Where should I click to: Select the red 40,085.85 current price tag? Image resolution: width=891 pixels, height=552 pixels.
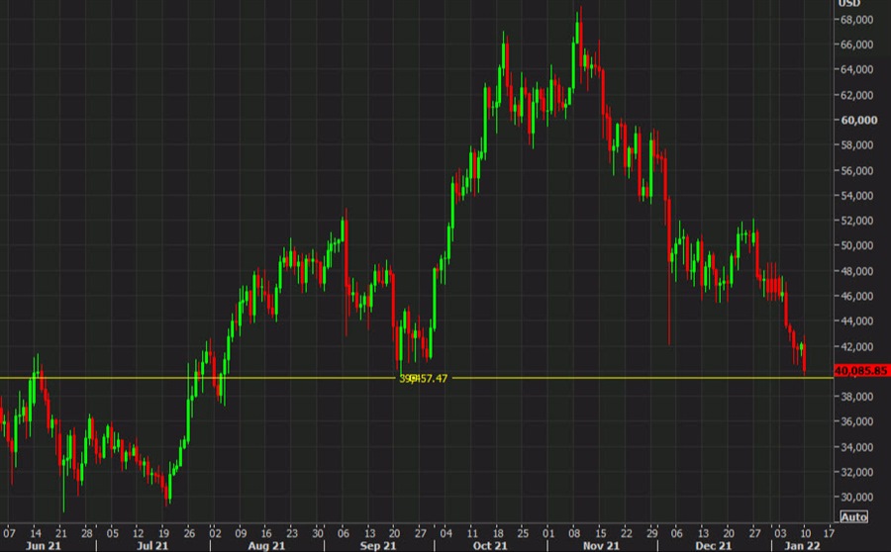click(x=858, y=371)
